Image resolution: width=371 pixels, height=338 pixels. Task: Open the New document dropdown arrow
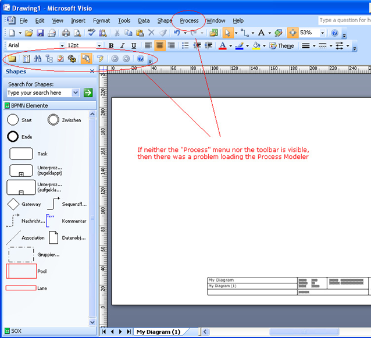tap(20, 33)
